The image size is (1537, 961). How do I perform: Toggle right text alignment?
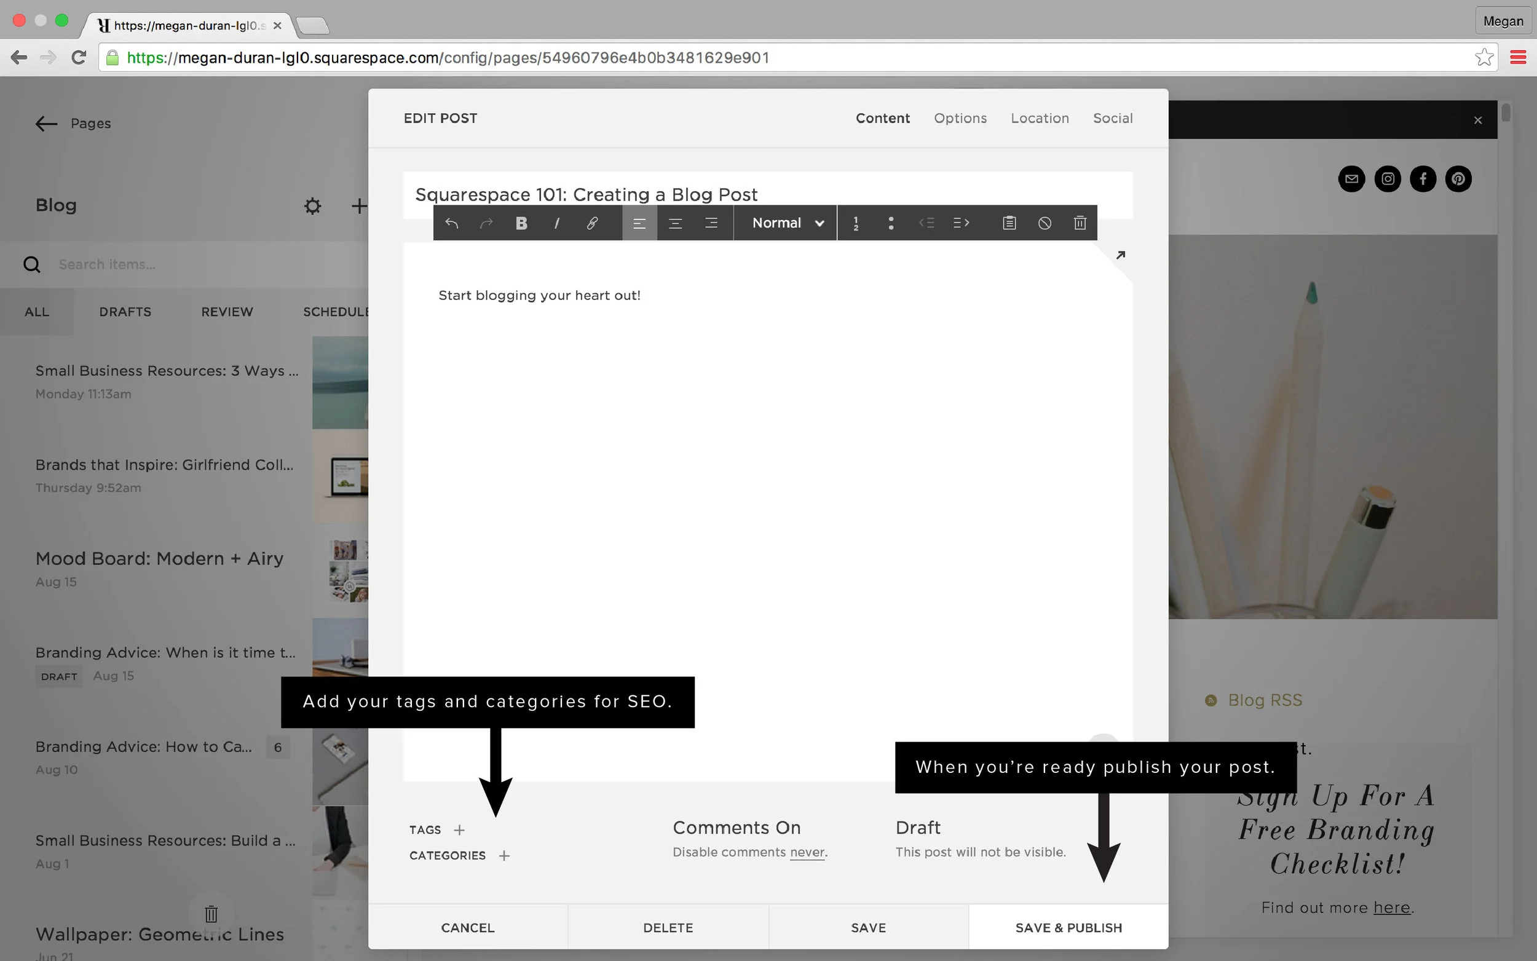coord(711,223)
